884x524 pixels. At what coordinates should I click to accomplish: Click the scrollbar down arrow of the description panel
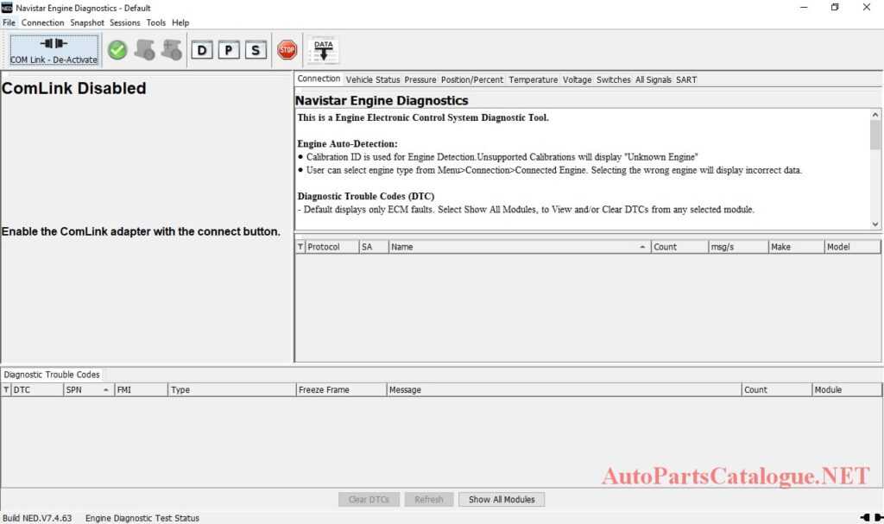coord(875,223)
